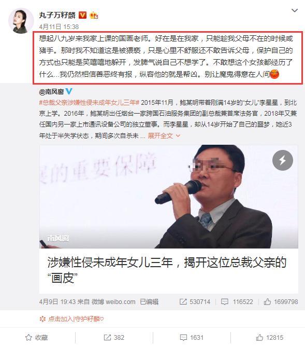This screenshot has height=345, width=305.
Task: Like the original post with 1699798 likes
Action: point(281,301)
